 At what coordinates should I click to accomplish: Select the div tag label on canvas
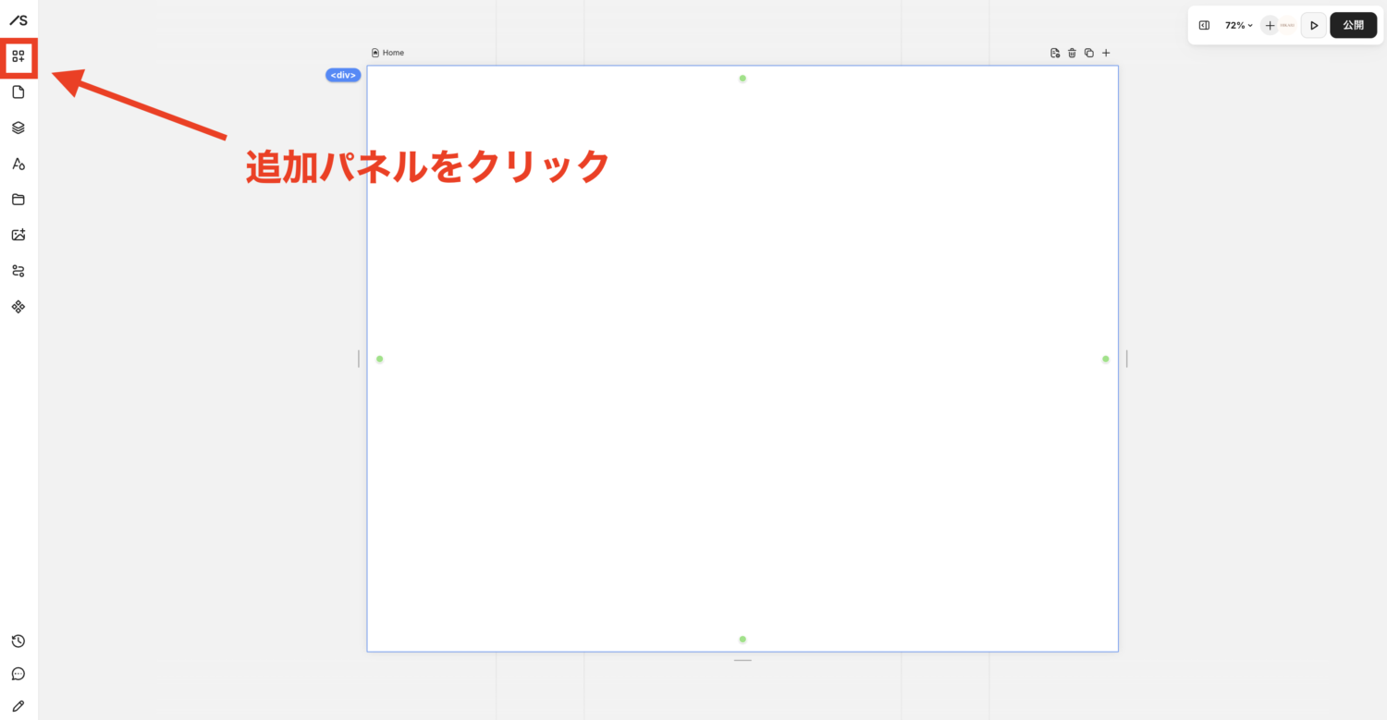point(343,75)
